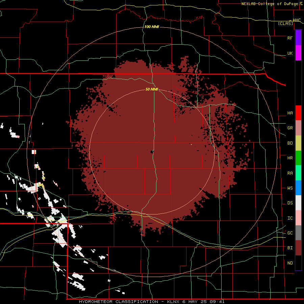Click the DS legend label

pos(290,203)
